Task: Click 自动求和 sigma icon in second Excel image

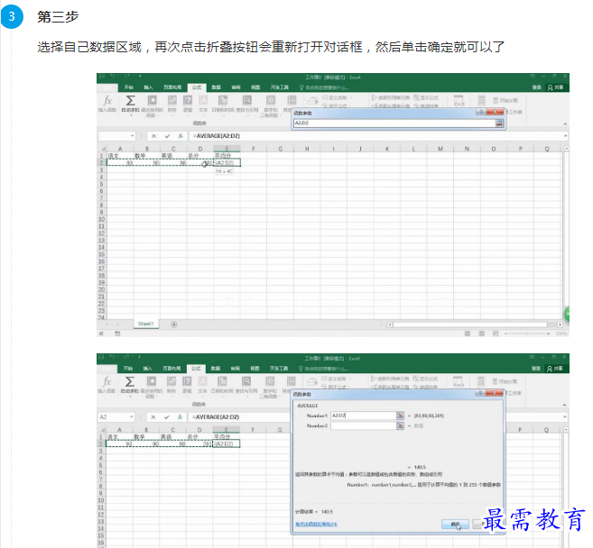Action: [x=130, y=381]
